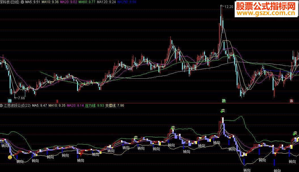The height and width of the screenshot is (172, 299).
Task: Click the 卖 sell signal above the tallest indicator peak
Action: coord(223,111)
